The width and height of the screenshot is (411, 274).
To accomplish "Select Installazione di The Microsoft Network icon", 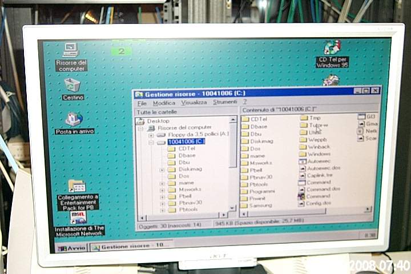I will [79, 224].
